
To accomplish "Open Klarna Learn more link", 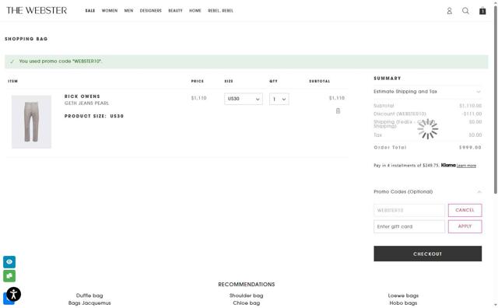I will coord(466,166).
